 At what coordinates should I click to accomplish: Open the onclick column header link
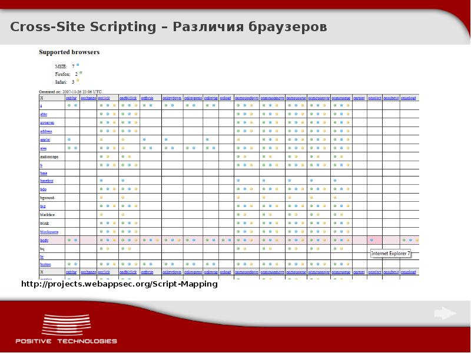click(x=104, y=98)
